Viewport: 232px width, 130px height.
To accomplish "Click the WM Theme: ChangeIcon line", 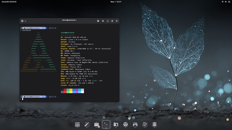I will click(70, 56).
